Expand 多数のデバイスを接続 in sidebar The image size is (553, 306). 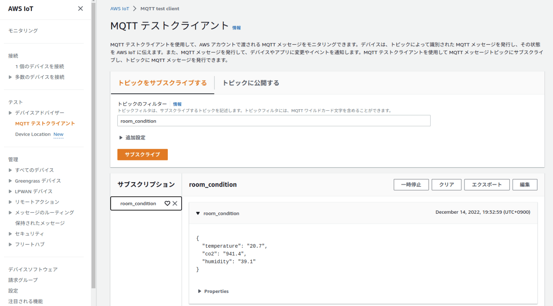[x=10, y=77]
